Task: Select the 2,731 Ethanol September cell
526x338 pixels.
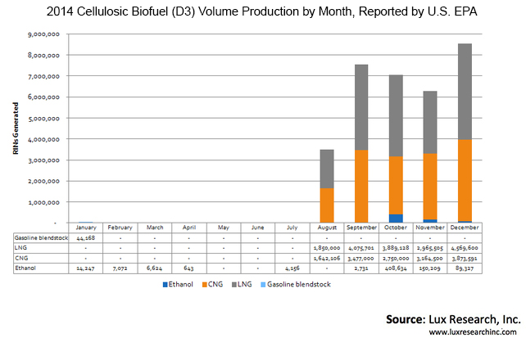Action: 361,268
